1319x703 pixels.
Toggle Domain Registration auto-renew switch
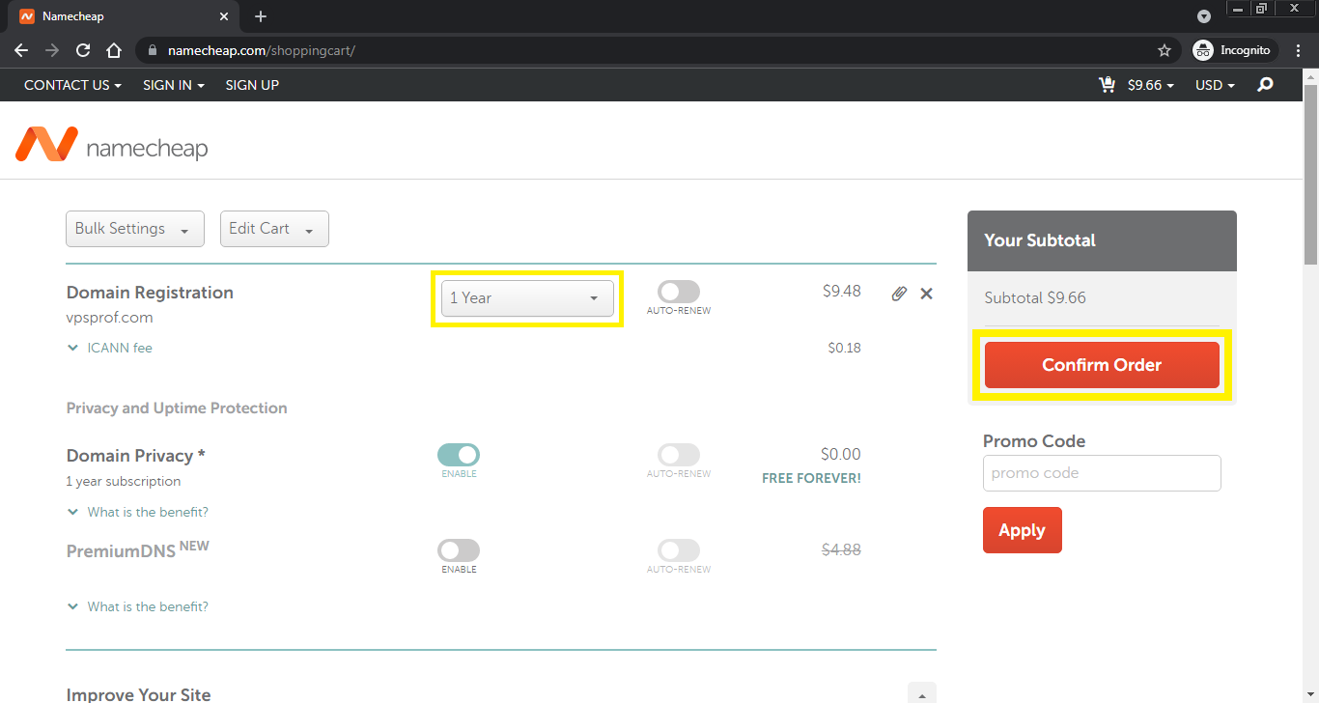679,292
